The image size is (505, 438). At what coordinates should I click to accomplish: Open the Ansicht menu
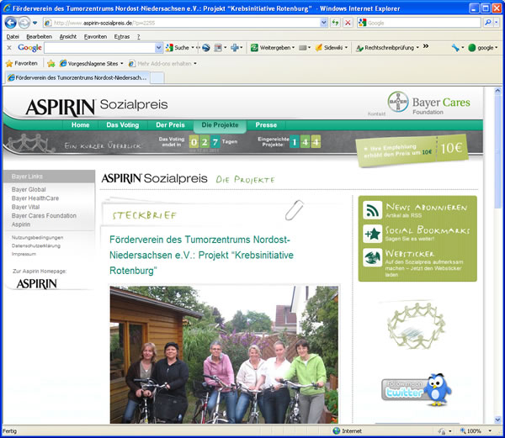tap(68, 37)
